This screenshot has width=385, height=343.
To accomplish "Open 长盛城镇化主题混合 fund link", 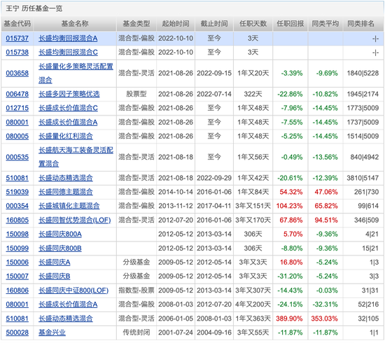I will pyautogui.click(x=69, y=206).
